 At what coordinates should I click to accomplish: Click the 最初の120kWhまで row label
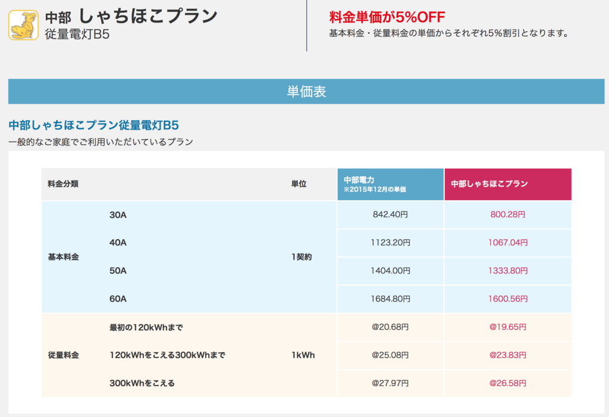point(146,327)
